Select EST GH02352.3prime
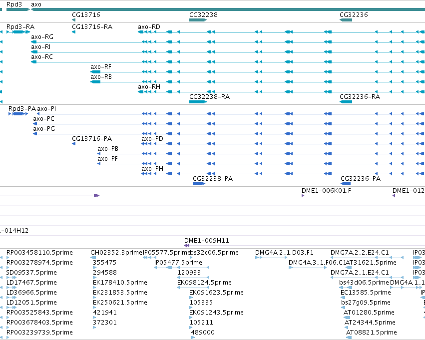Screen dimensions: 425x340 pyautogui.click(x=116, y=253)
